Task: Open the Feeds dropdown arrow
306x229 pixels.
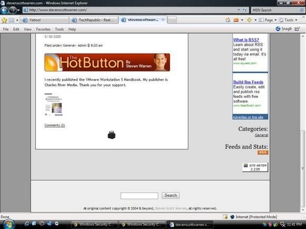Action: click(x=242, y=20)
